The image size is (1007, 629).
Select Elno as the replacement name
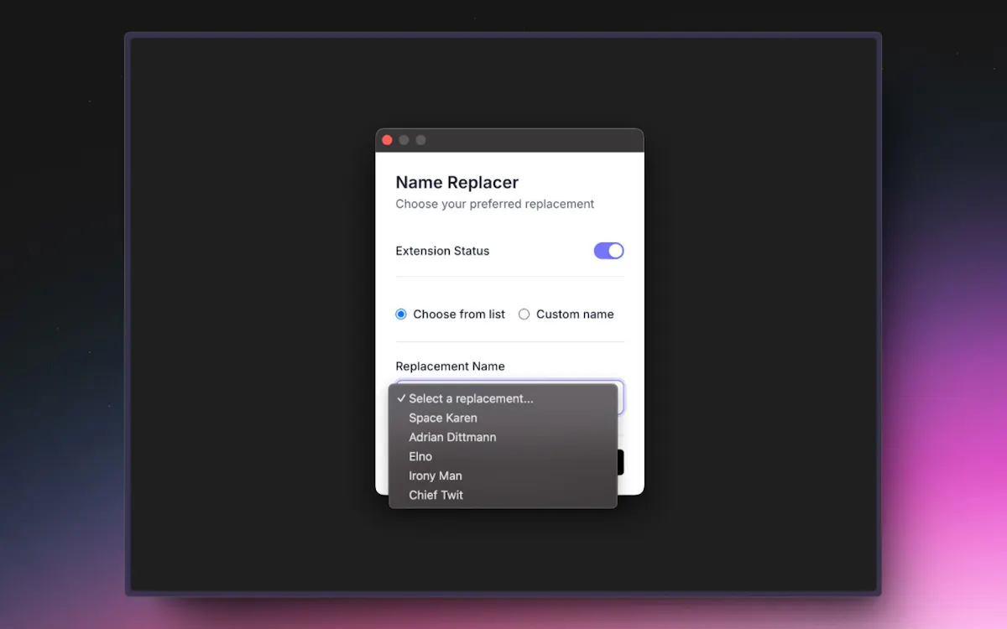tap(503, 456)
